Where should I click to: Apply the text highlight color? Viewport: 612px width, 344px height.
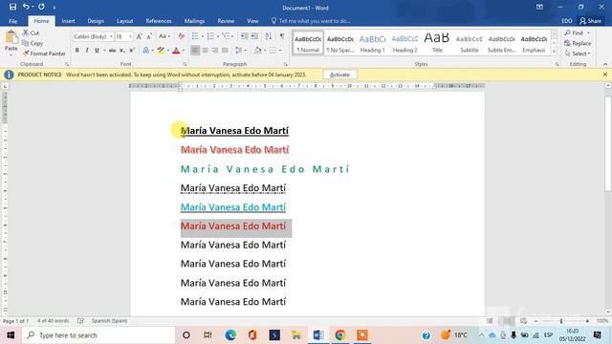click(160, 51)
